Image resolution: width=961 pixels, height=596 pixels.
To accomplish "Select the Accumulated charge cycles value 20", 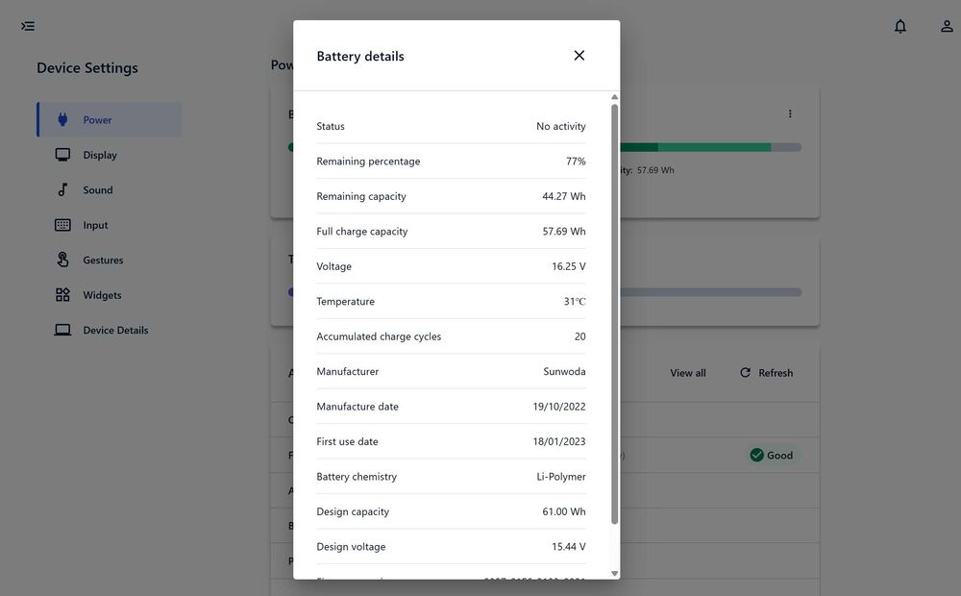I will (x=579, y=336).
